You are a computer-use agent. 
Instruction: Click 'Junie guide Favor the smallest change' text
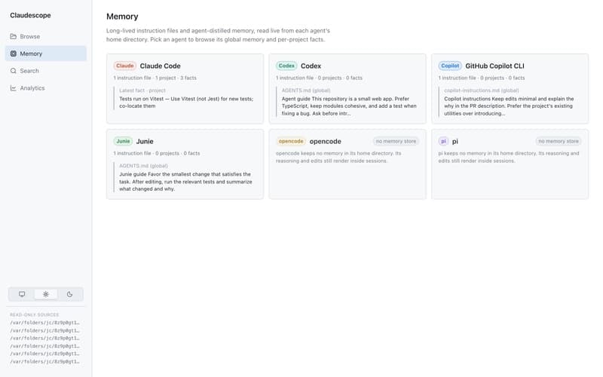point(185,182)
